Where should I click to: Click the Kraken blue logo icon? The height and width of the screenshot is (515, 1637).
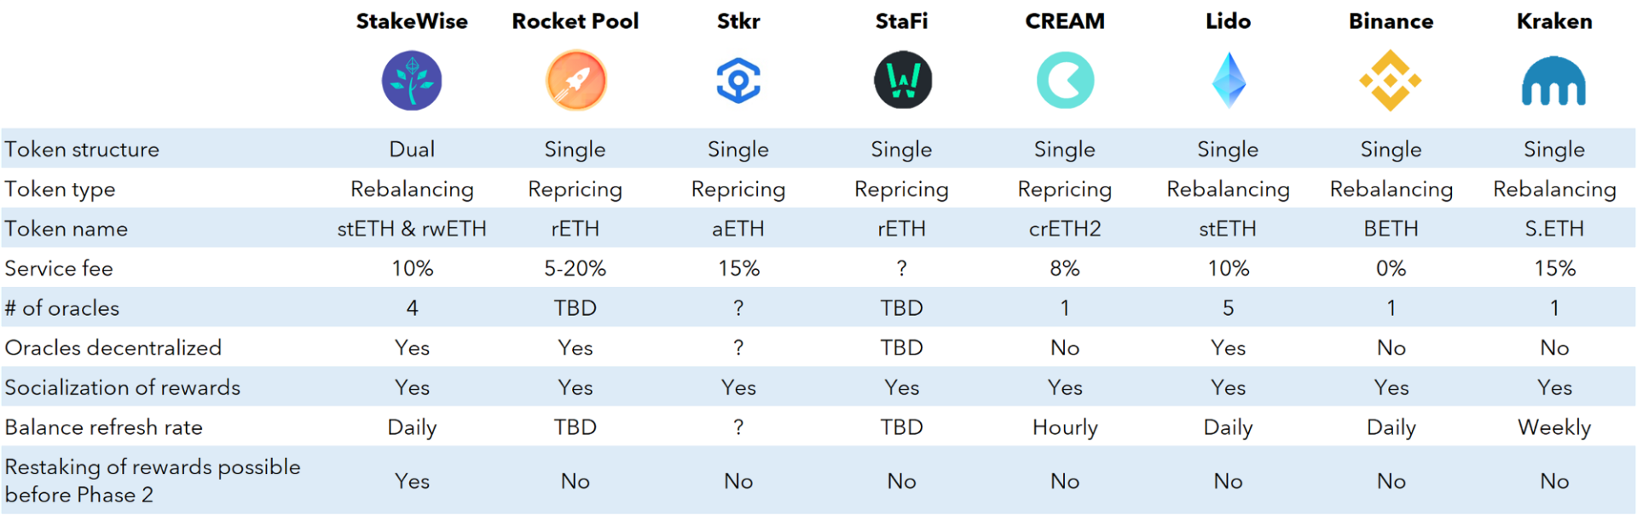(x=1554, y=83)
